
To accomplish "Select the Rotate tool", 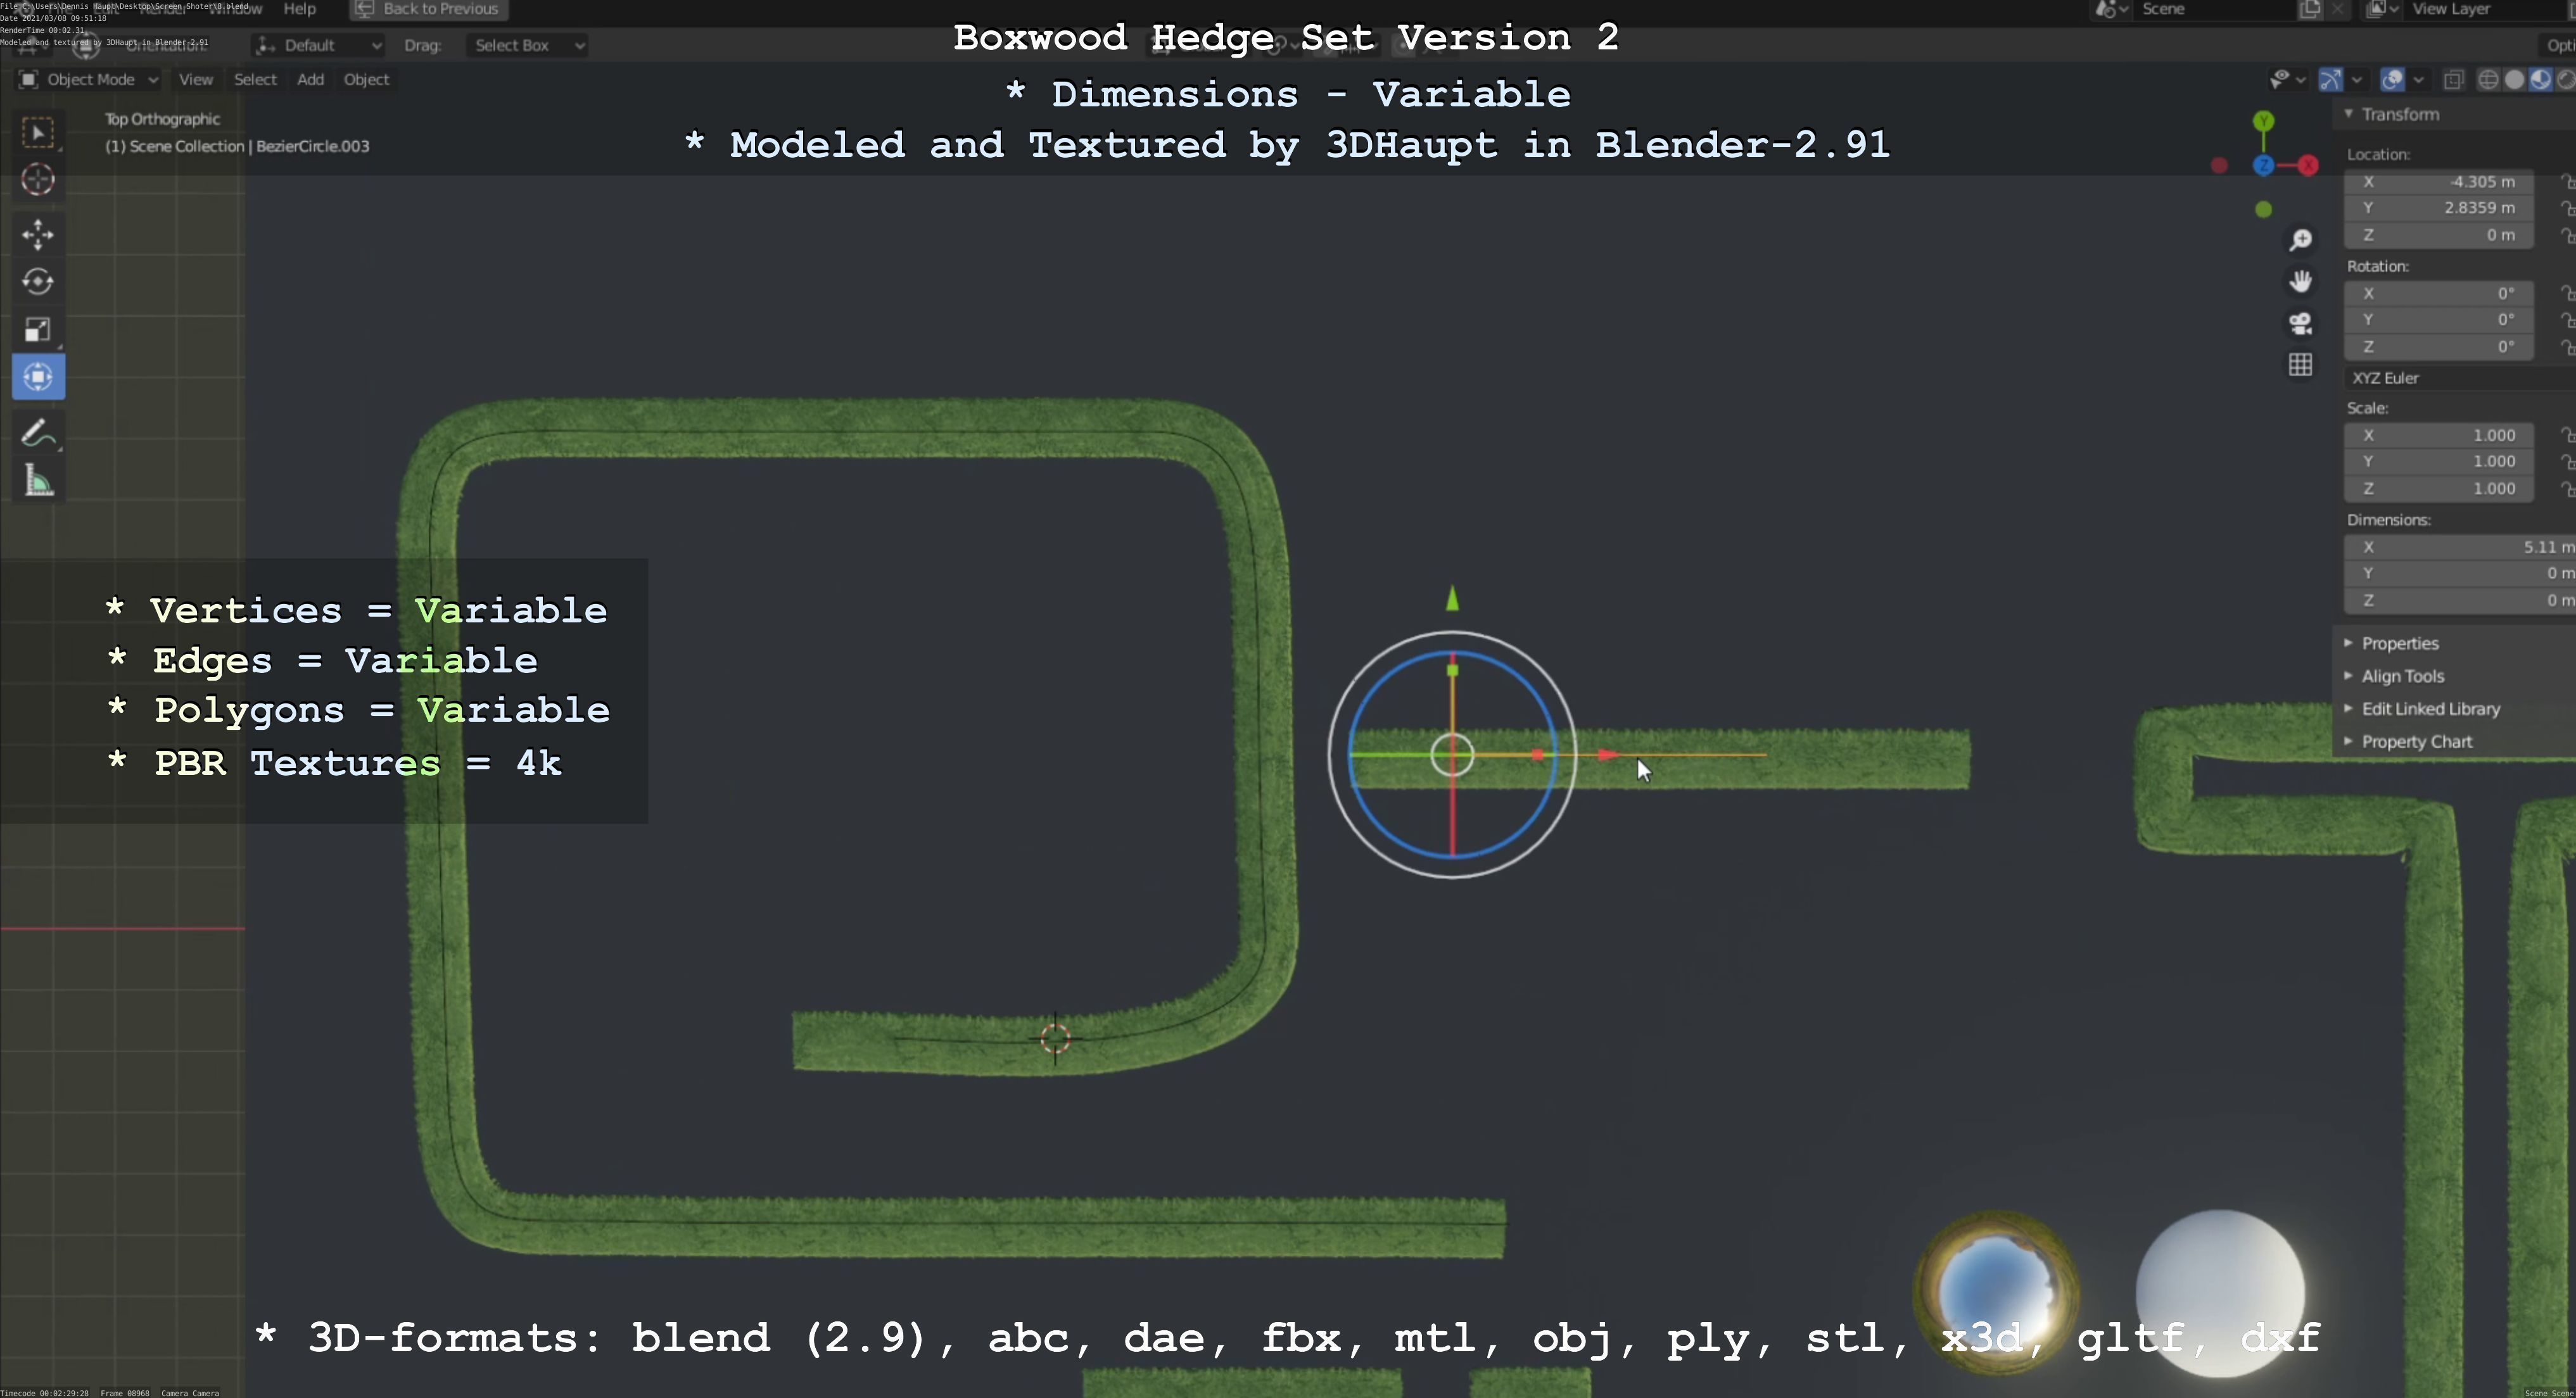I will click(x=38, y=282).
